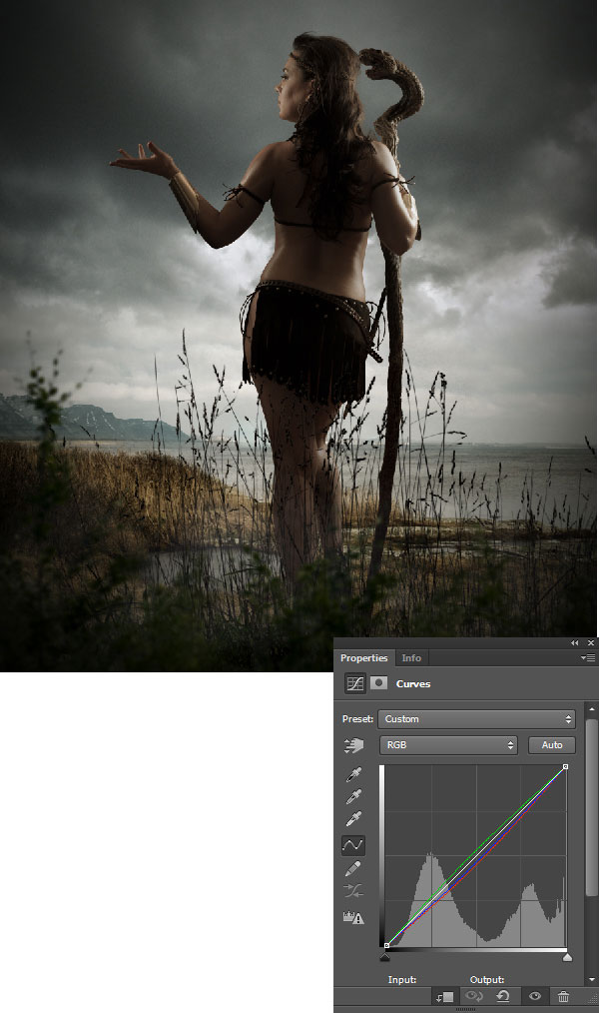
Task: Switch to the Info tab
Action: [411, 657]
